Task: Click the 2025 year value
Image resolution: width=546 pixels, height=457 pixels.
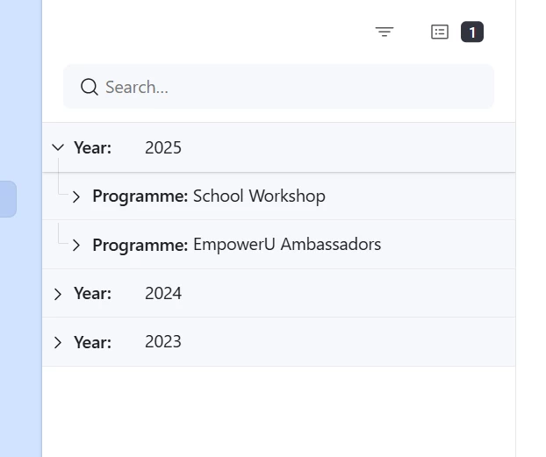Action: [x=163, y=147]
